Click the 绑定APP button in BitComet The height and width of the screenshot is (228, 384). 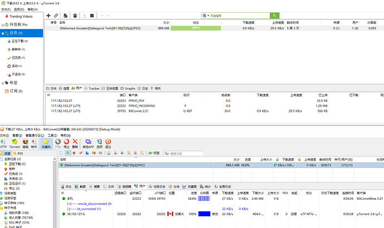click(x=88, y=143)
